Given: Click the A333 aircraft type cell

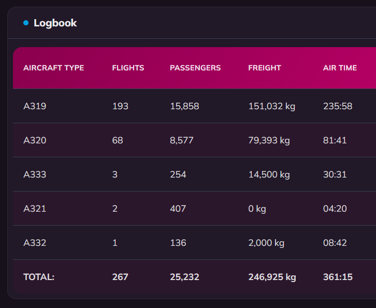Looking at the screenshot, I should pos(35,174).
